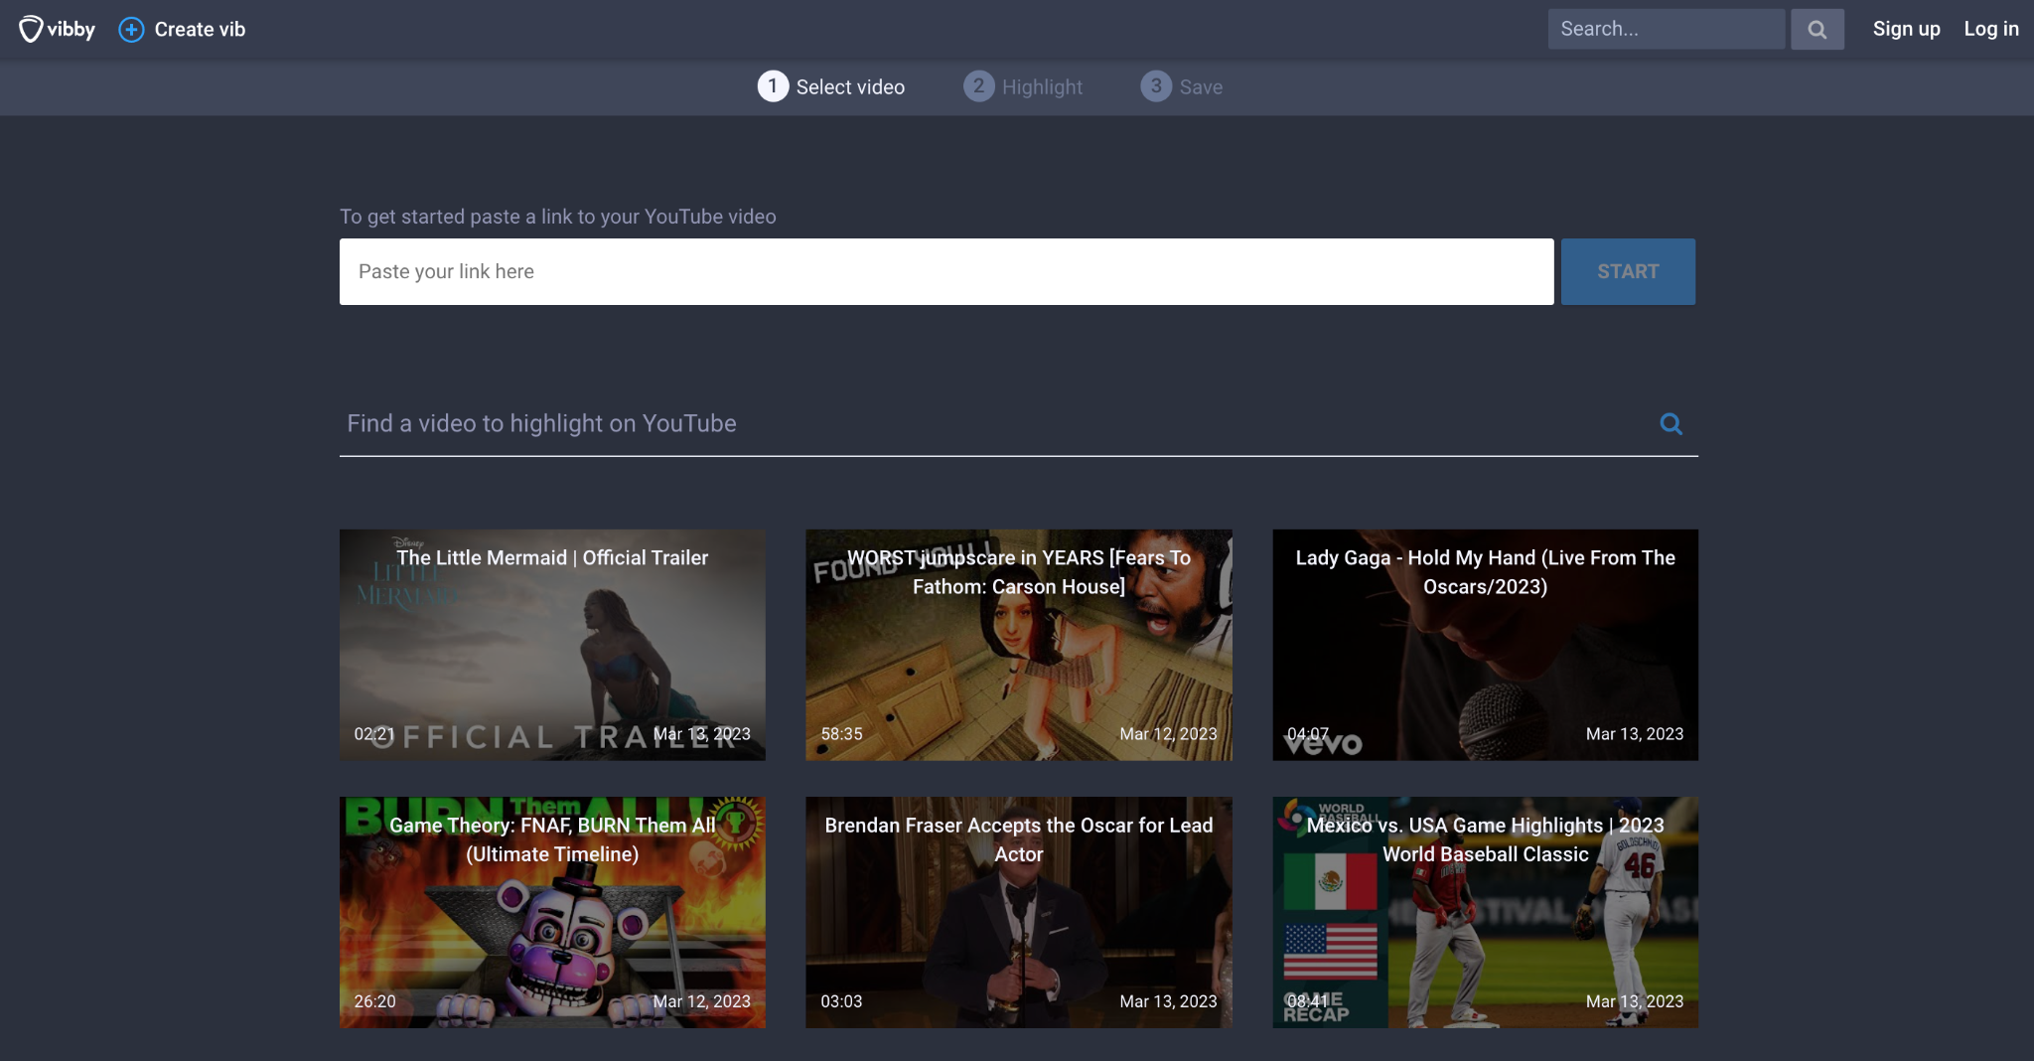Open the Log in link
The height and width of the screenshot is (1061, 2034).
coord(1991,29)
